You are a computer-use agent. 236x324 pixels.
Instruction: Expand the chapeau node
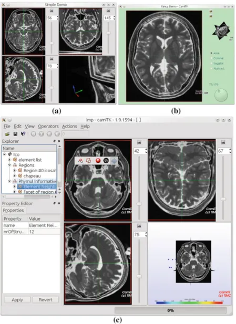[x=15, y=176]
